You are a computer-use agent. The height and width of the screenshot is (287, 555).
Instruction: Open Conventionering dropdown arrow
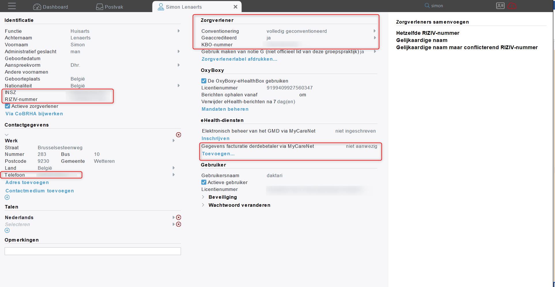coord(375,31)
